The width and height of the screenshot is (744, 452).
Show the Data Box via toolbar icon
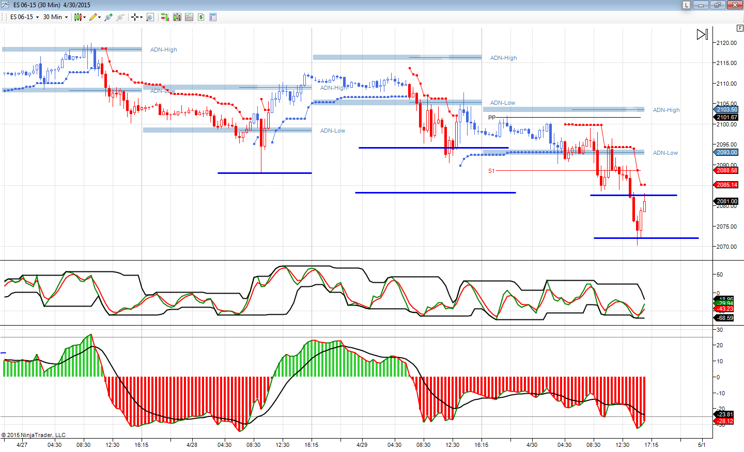[150, 17]
